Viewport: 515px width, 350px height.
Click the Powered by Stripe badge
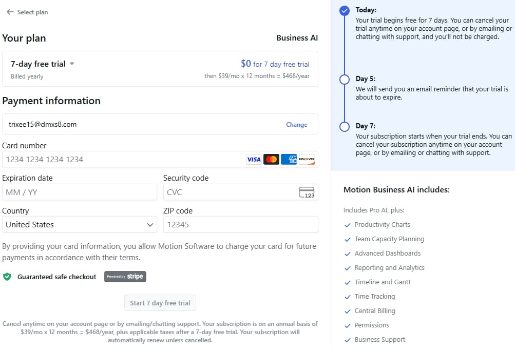[125, 277]
